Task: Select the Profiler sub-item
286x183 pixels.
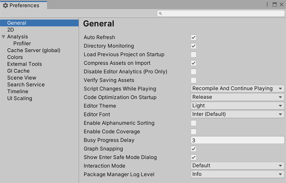Action: [22, 43]
